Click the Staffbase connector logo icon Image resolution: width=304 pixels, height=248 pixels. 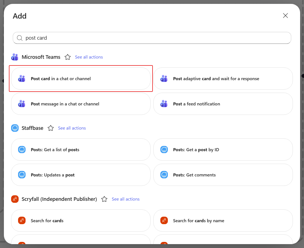15,128
